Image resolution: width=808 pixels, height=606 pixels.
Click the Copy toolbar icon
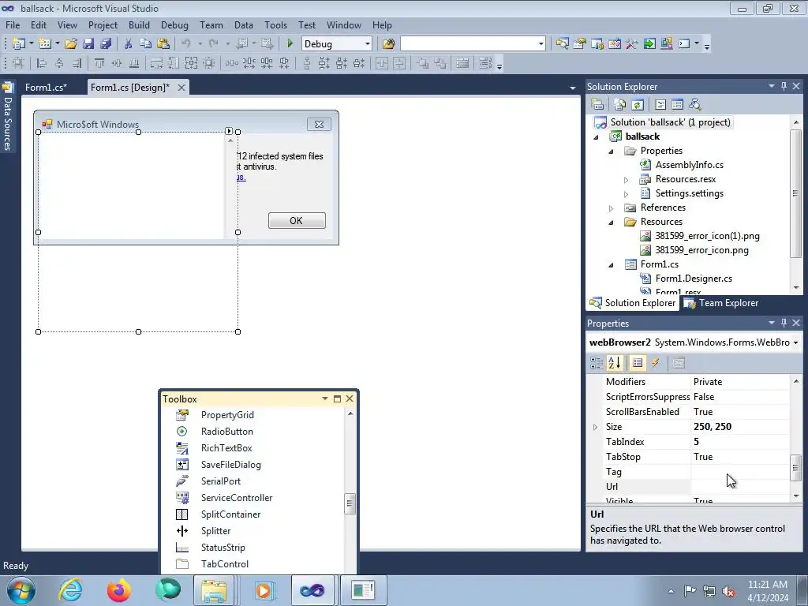pos(146,44)
